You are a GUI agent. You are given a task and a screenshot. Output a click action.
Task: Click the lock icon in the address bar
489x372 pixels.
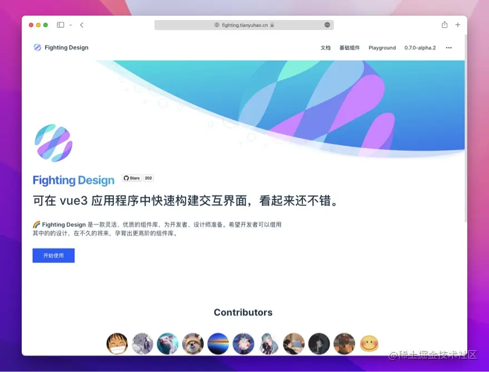tap(271, 24)
